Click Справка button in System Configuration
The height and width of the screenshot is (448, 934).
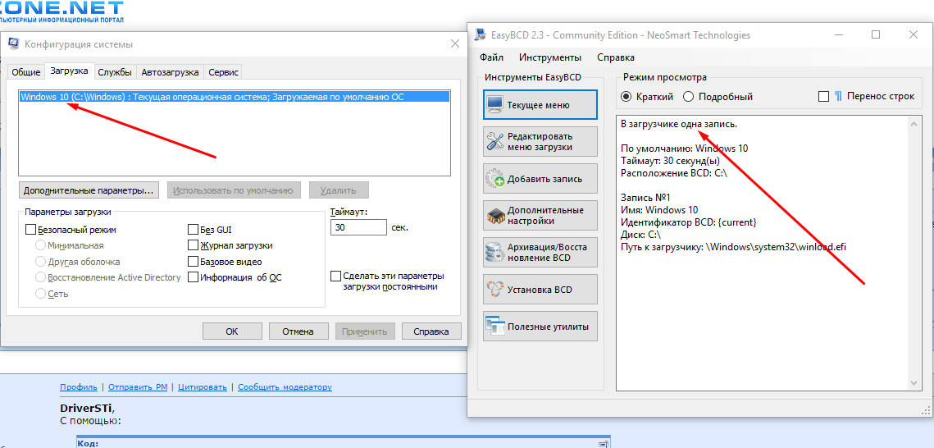click(432, 331)
